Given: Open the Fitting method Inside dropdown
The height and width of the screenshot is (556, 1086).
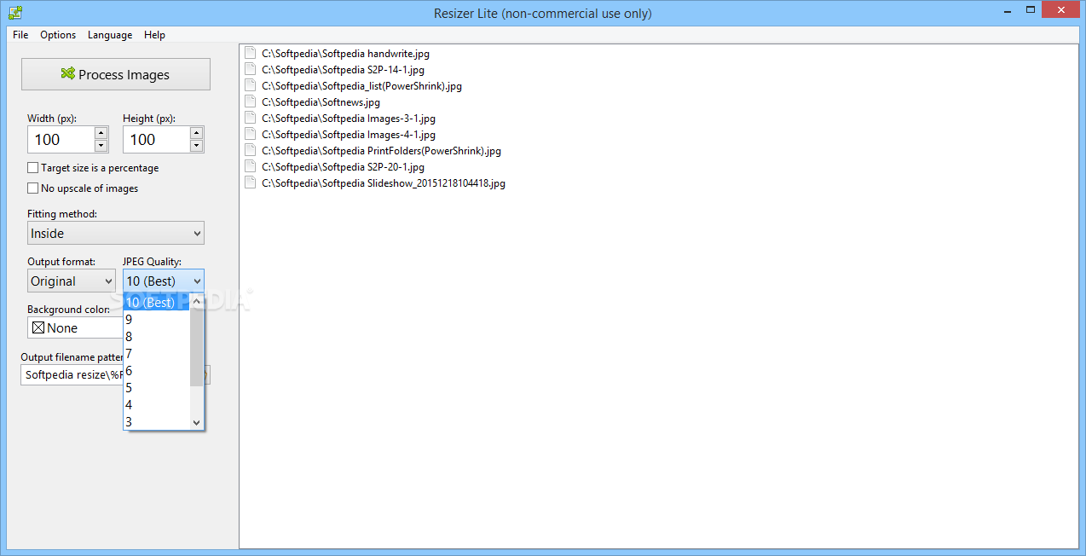Looking at the screenshot, I should tap(116, 233).
